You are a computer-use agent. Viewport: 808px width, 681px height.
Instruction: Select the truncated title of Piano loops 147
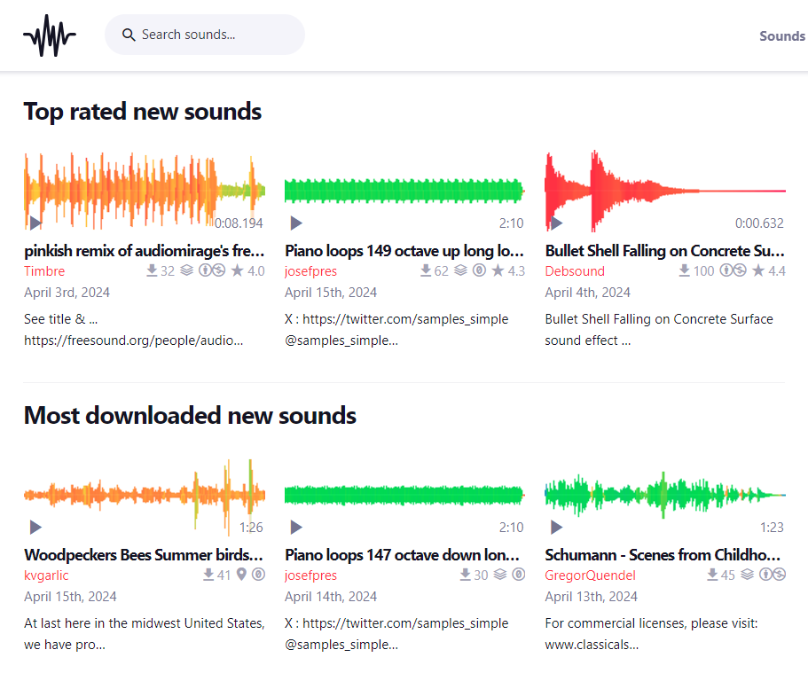(x=404, y=554)
